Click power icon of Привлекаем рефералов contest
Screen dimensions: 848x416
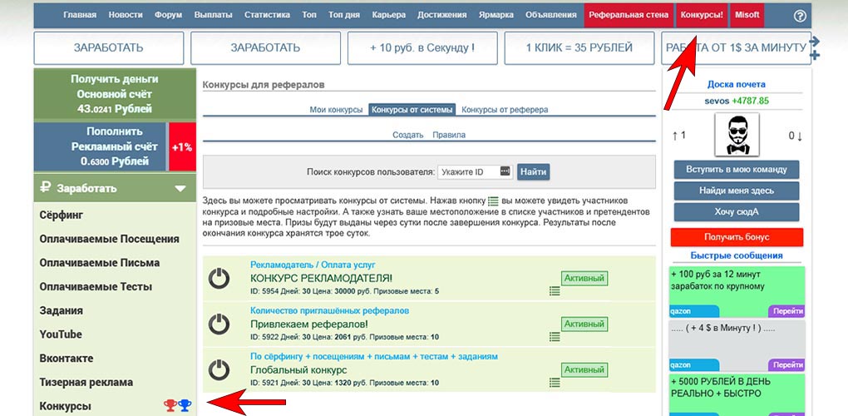(219, 324)
